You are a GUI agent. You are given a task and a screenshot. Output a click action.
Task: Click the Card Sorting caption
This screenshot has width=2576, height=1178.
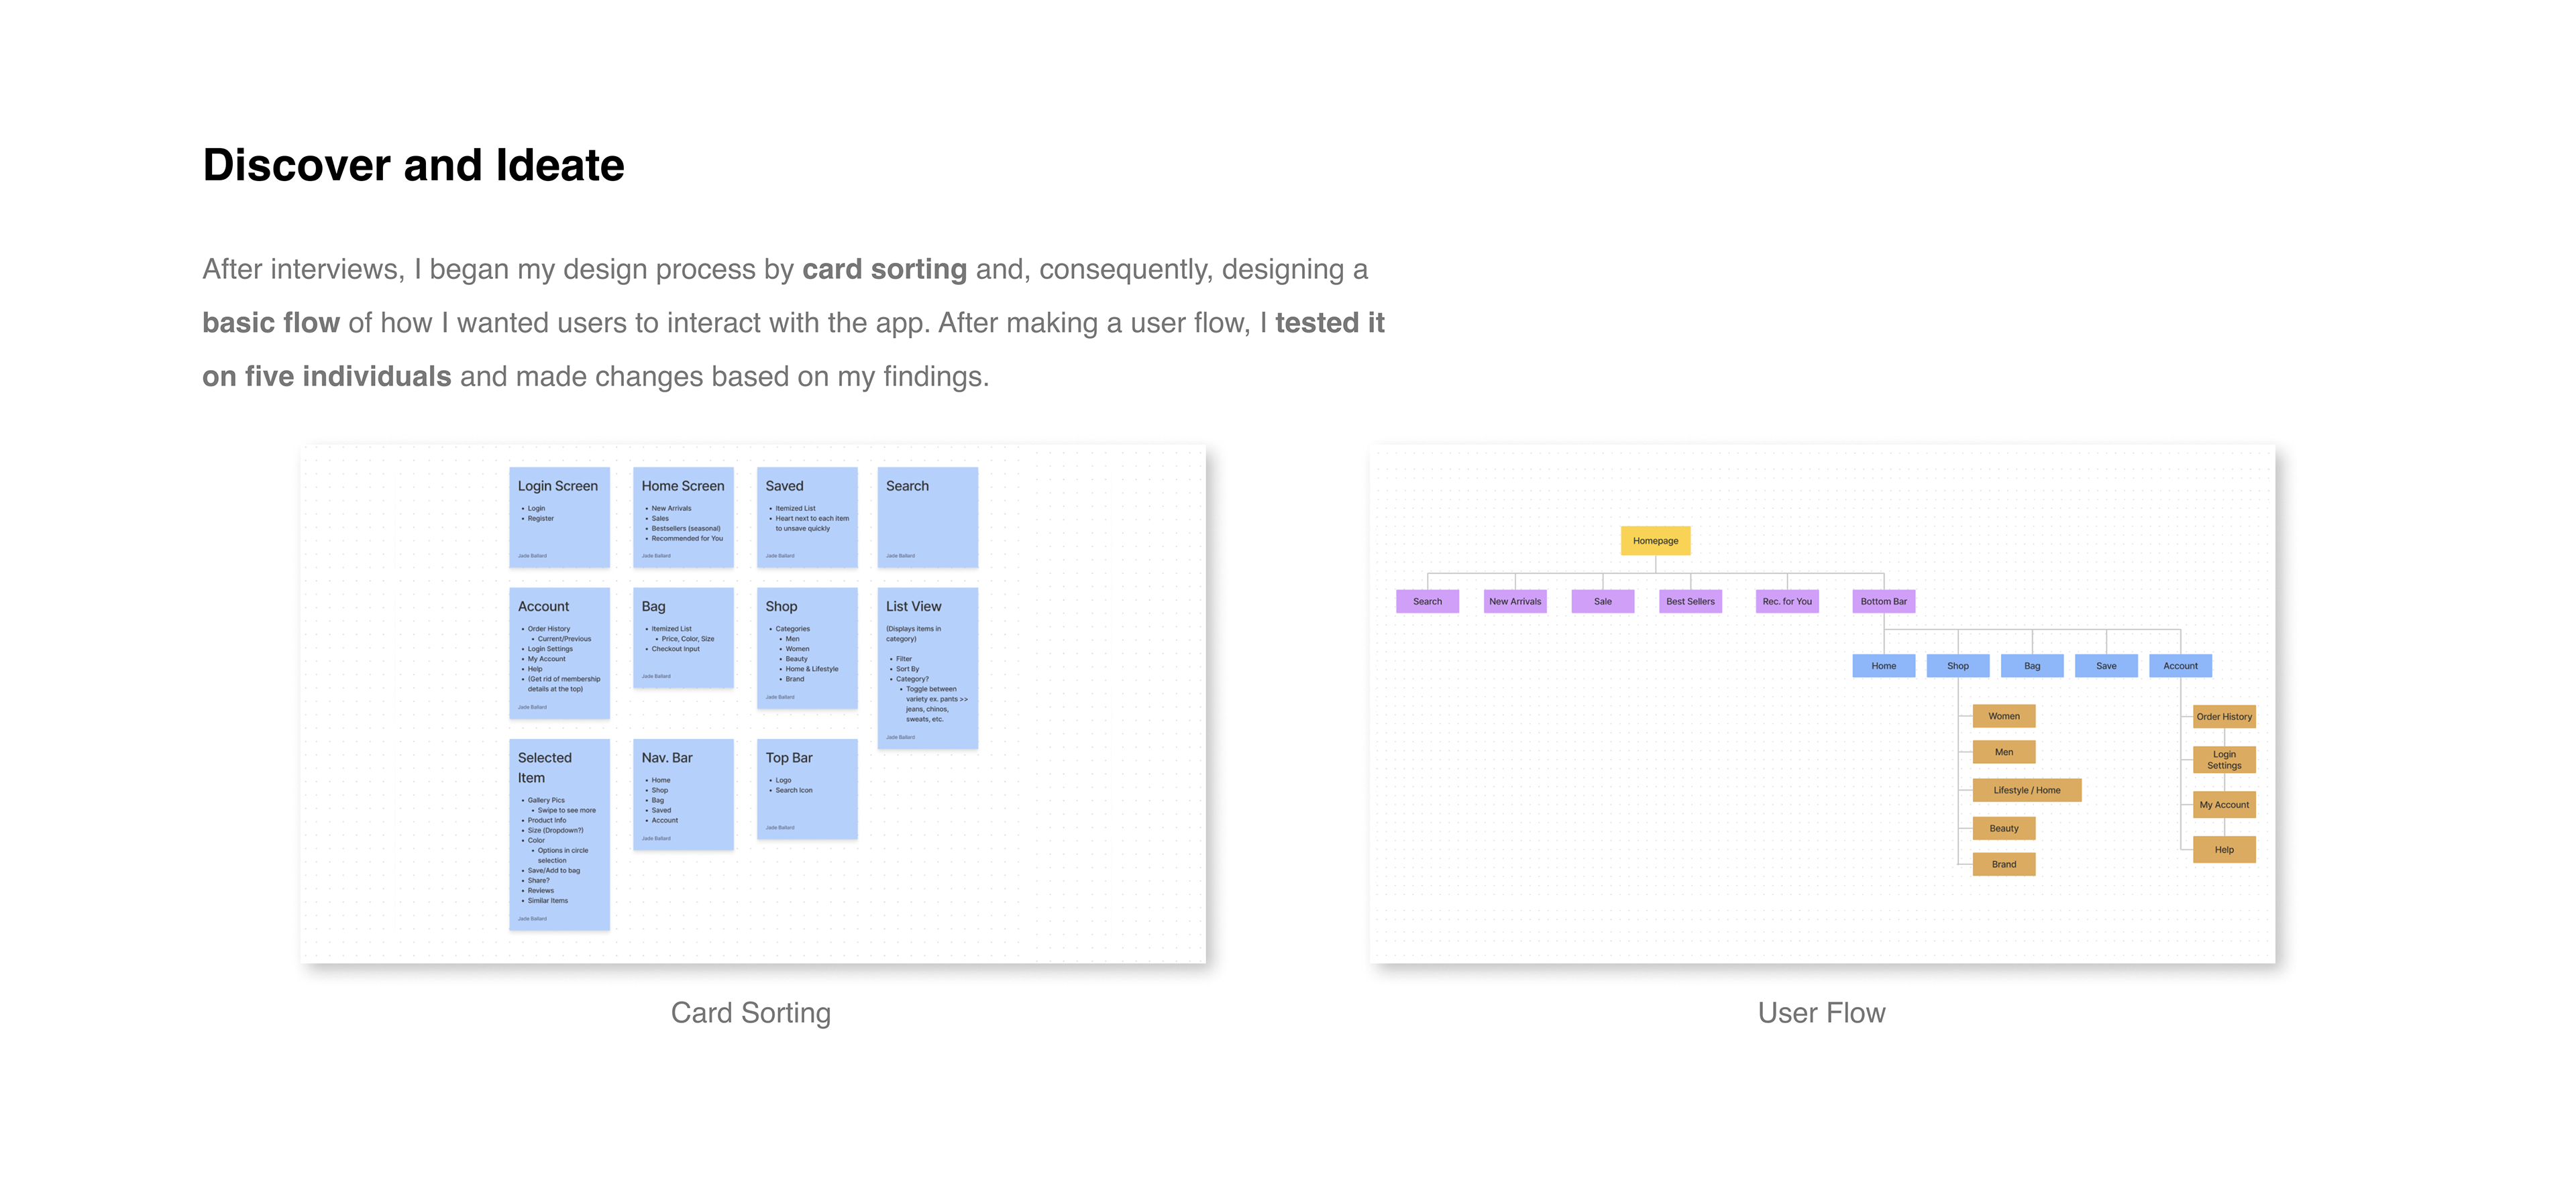750,1013
